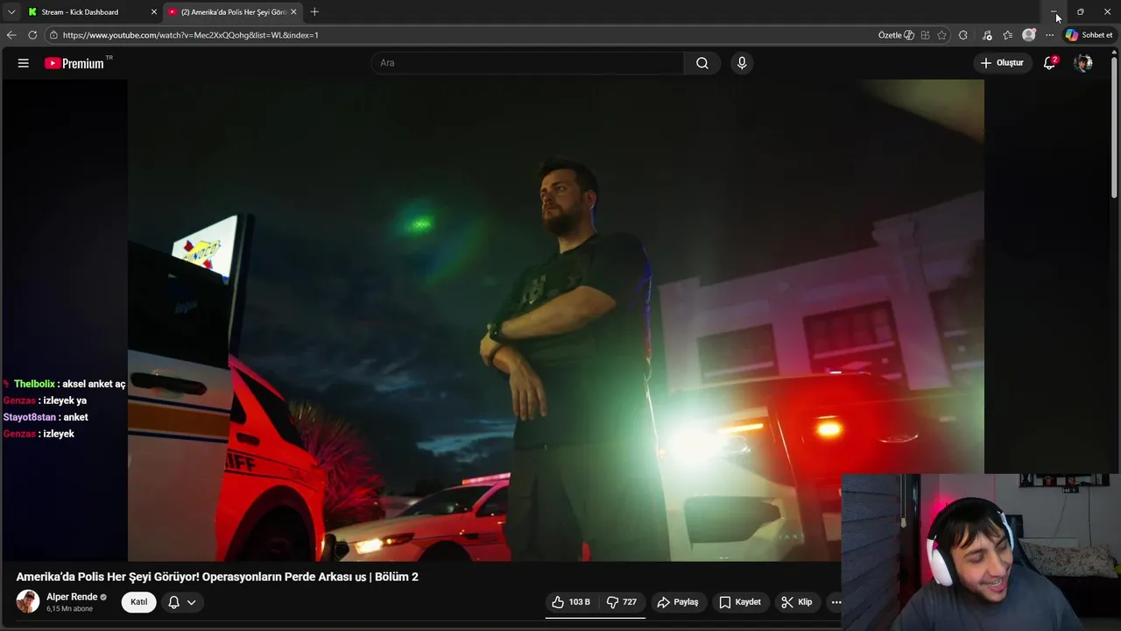The height and width of the screenshot is (631, 1121).
Task: Click Alper Rende channel avatar
Action: (x=28, y=602)
